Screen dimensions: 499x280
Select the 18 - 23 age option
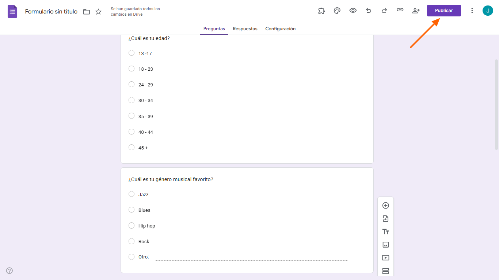[132, 69]
